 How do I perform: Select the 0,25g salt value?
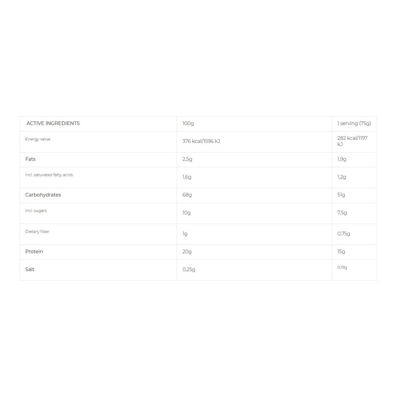tap(189, 270)
